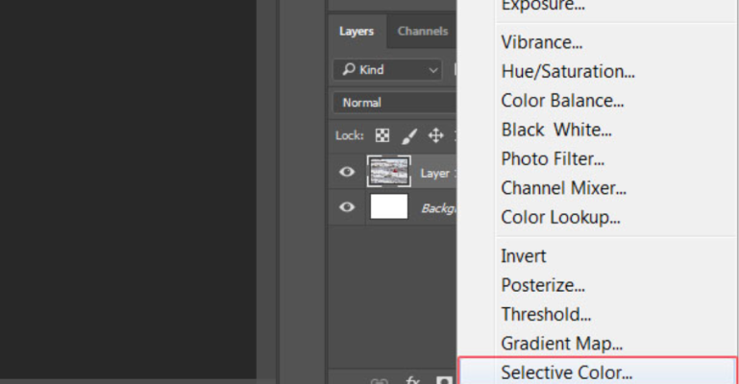Open the fx layer style icon
This screenshot has height=384, width=739.
(412, 380)
